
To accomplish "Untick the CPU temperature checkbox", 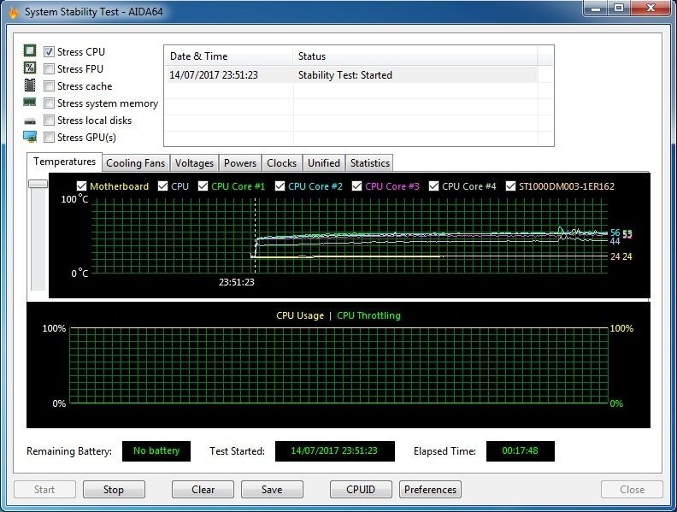I will [162, 186].
